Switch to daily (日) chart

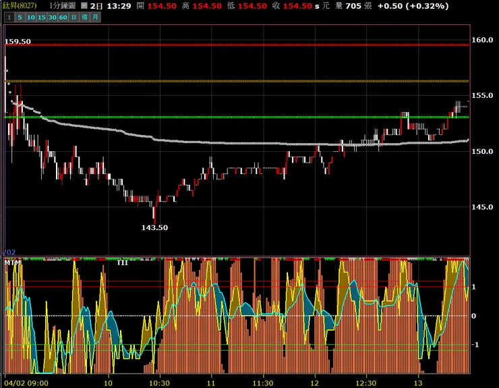74,17
